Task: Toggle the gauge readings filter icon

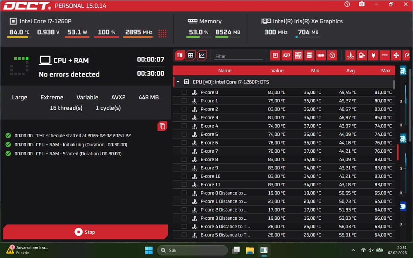Action: [407, 55]
